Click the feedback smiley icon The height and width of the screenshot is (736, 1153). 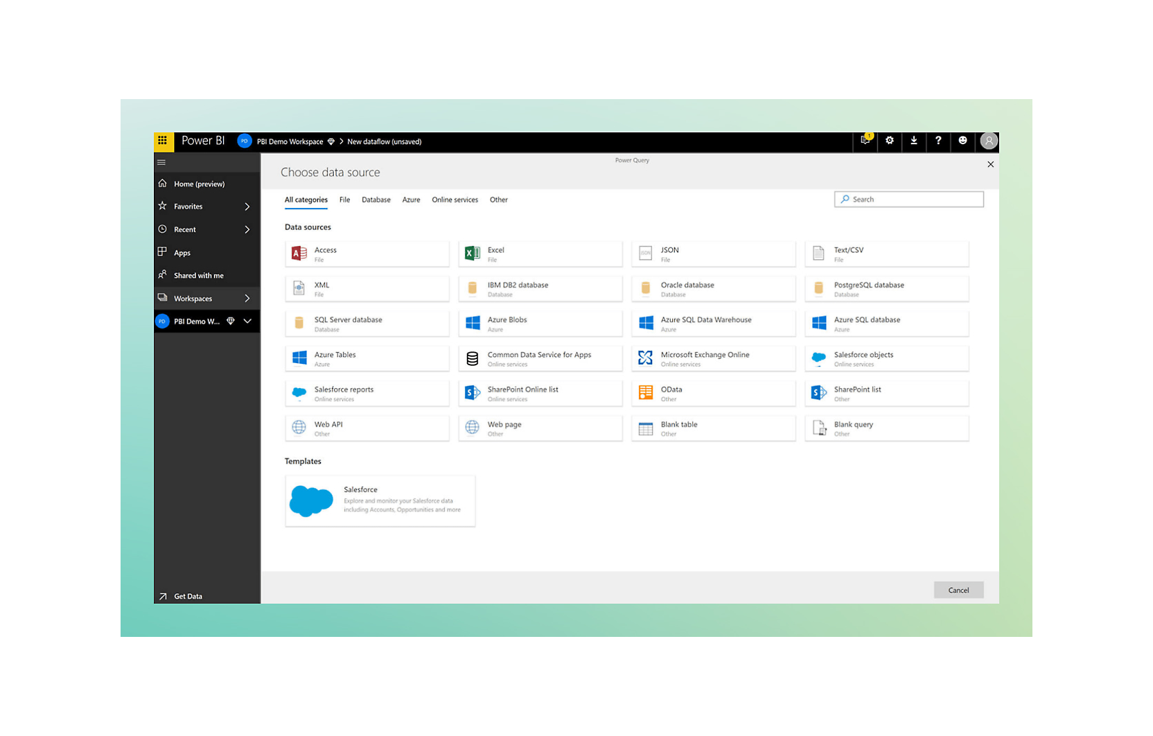(x=962, y=141)
